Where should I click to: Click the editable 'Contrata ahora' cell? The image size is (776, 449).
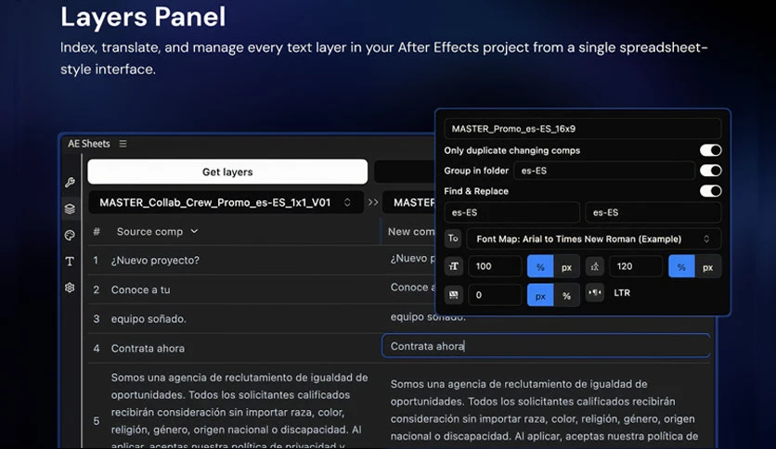coord(546,346)
